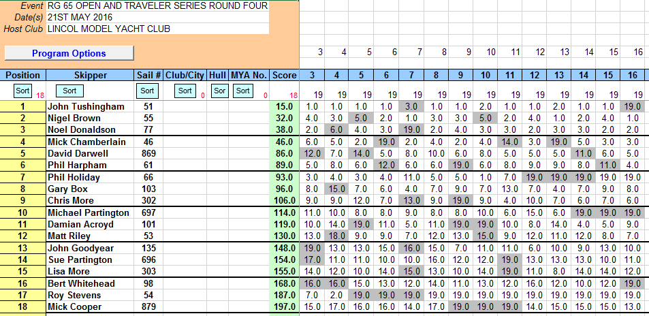This screenshot has width=649, height=316.
Task: Click the Date(s) field showing 21ST MAY 2016
Action: coord(157,17)
